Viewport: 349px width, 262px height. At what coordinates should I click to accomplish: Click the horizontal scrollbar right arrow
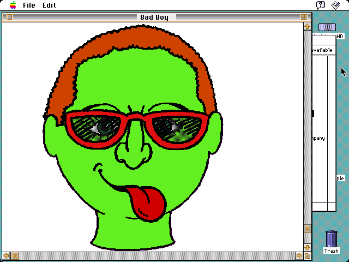[299, 255]
